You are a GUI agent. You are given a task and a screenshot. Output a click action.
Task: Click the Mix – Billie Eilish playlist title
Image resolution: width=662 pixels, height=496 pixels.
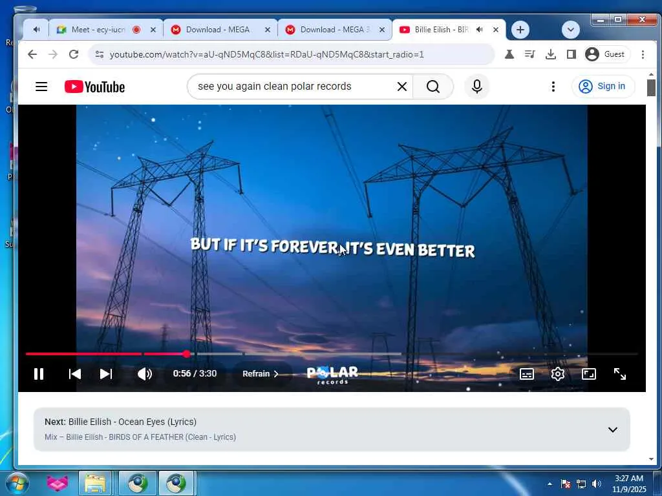140,437
